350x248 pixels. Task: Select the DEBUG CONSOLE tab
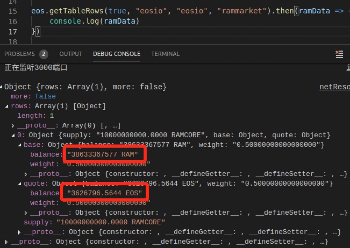[117, 54]
